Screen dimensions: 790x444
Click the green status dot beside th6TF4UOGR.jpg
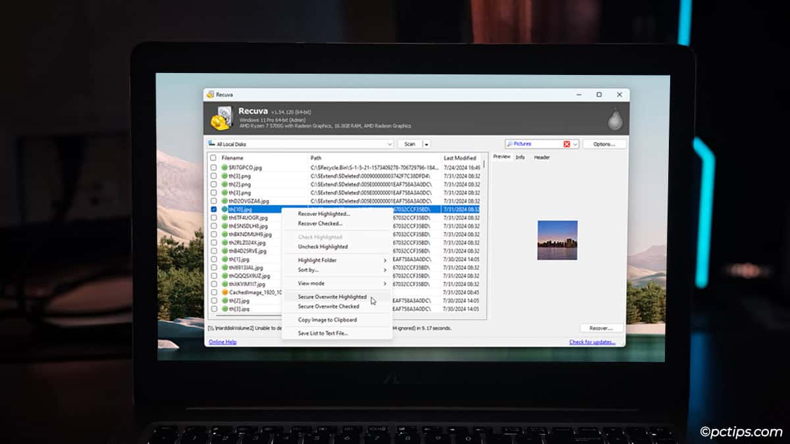224,218
